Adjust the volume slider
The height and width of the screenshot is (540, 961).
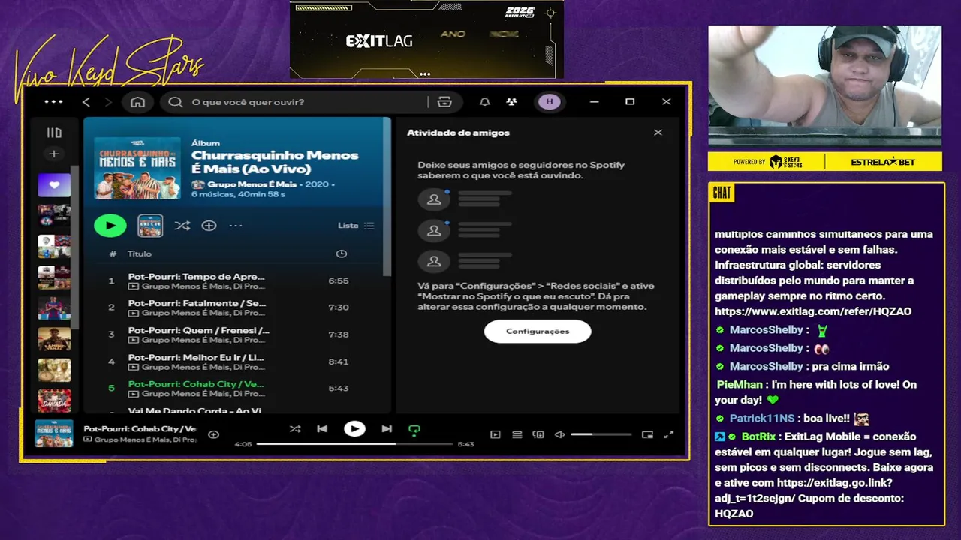(x=601, y=434)
